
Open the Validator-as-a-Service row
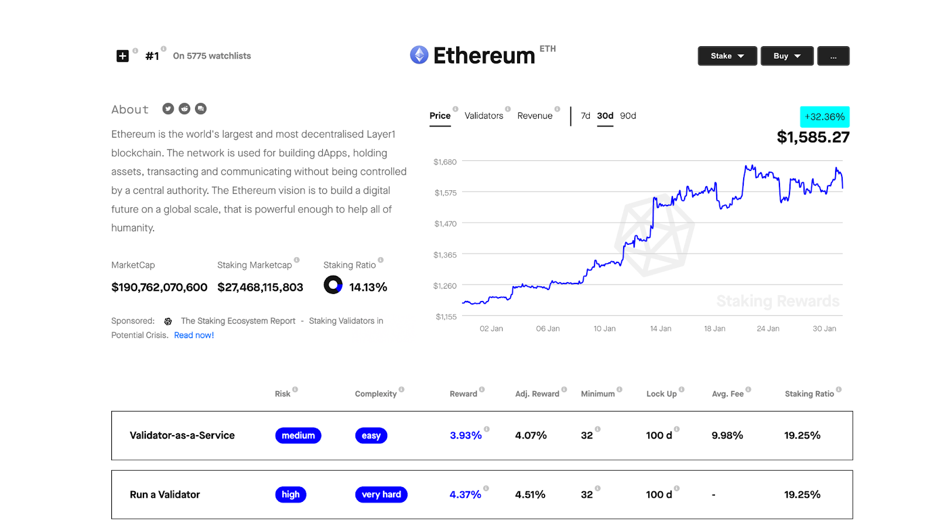(182, 436)
